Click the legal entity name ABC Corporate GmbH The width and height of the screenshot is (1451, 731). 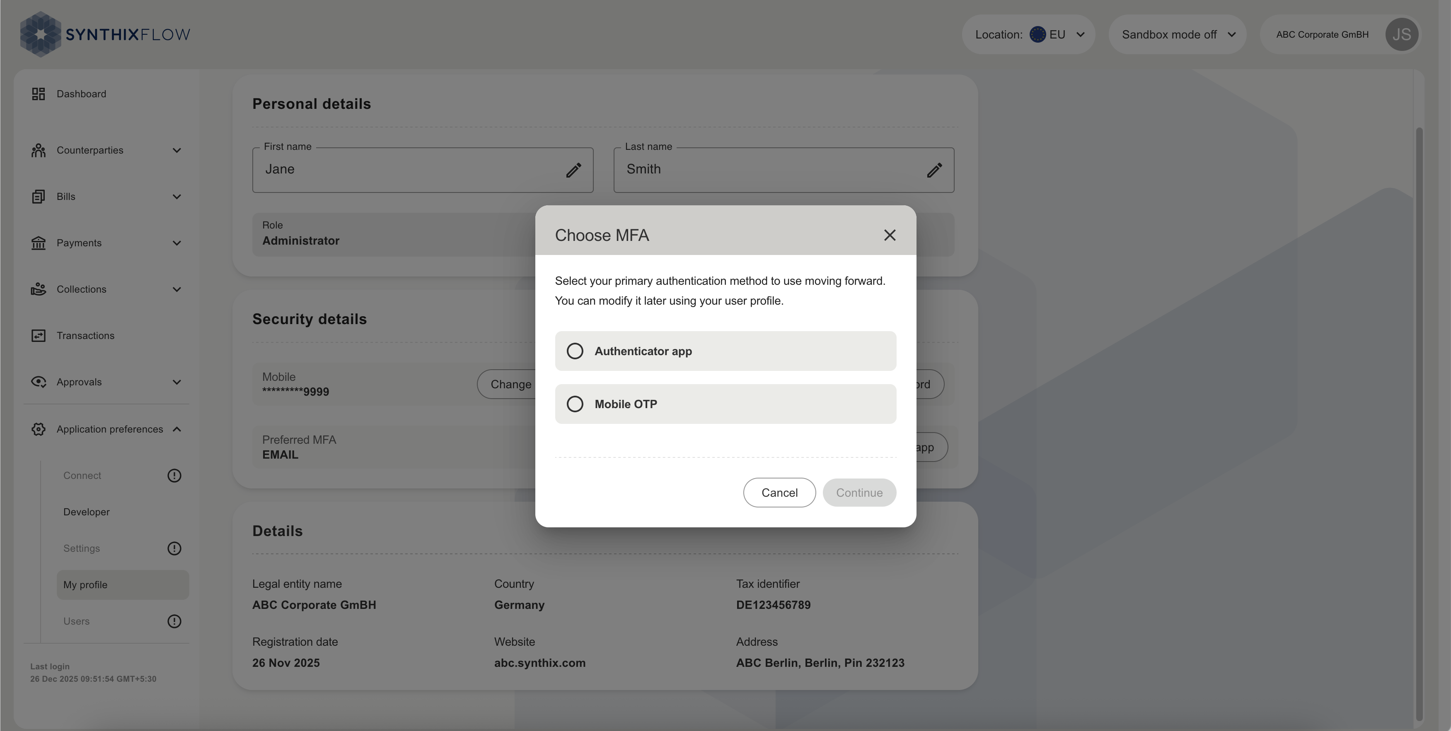click(x=314, y=605)
